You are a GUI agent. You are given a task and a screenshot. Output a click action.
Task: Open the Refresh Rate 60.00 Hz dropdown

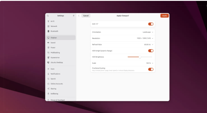point(149,45)
